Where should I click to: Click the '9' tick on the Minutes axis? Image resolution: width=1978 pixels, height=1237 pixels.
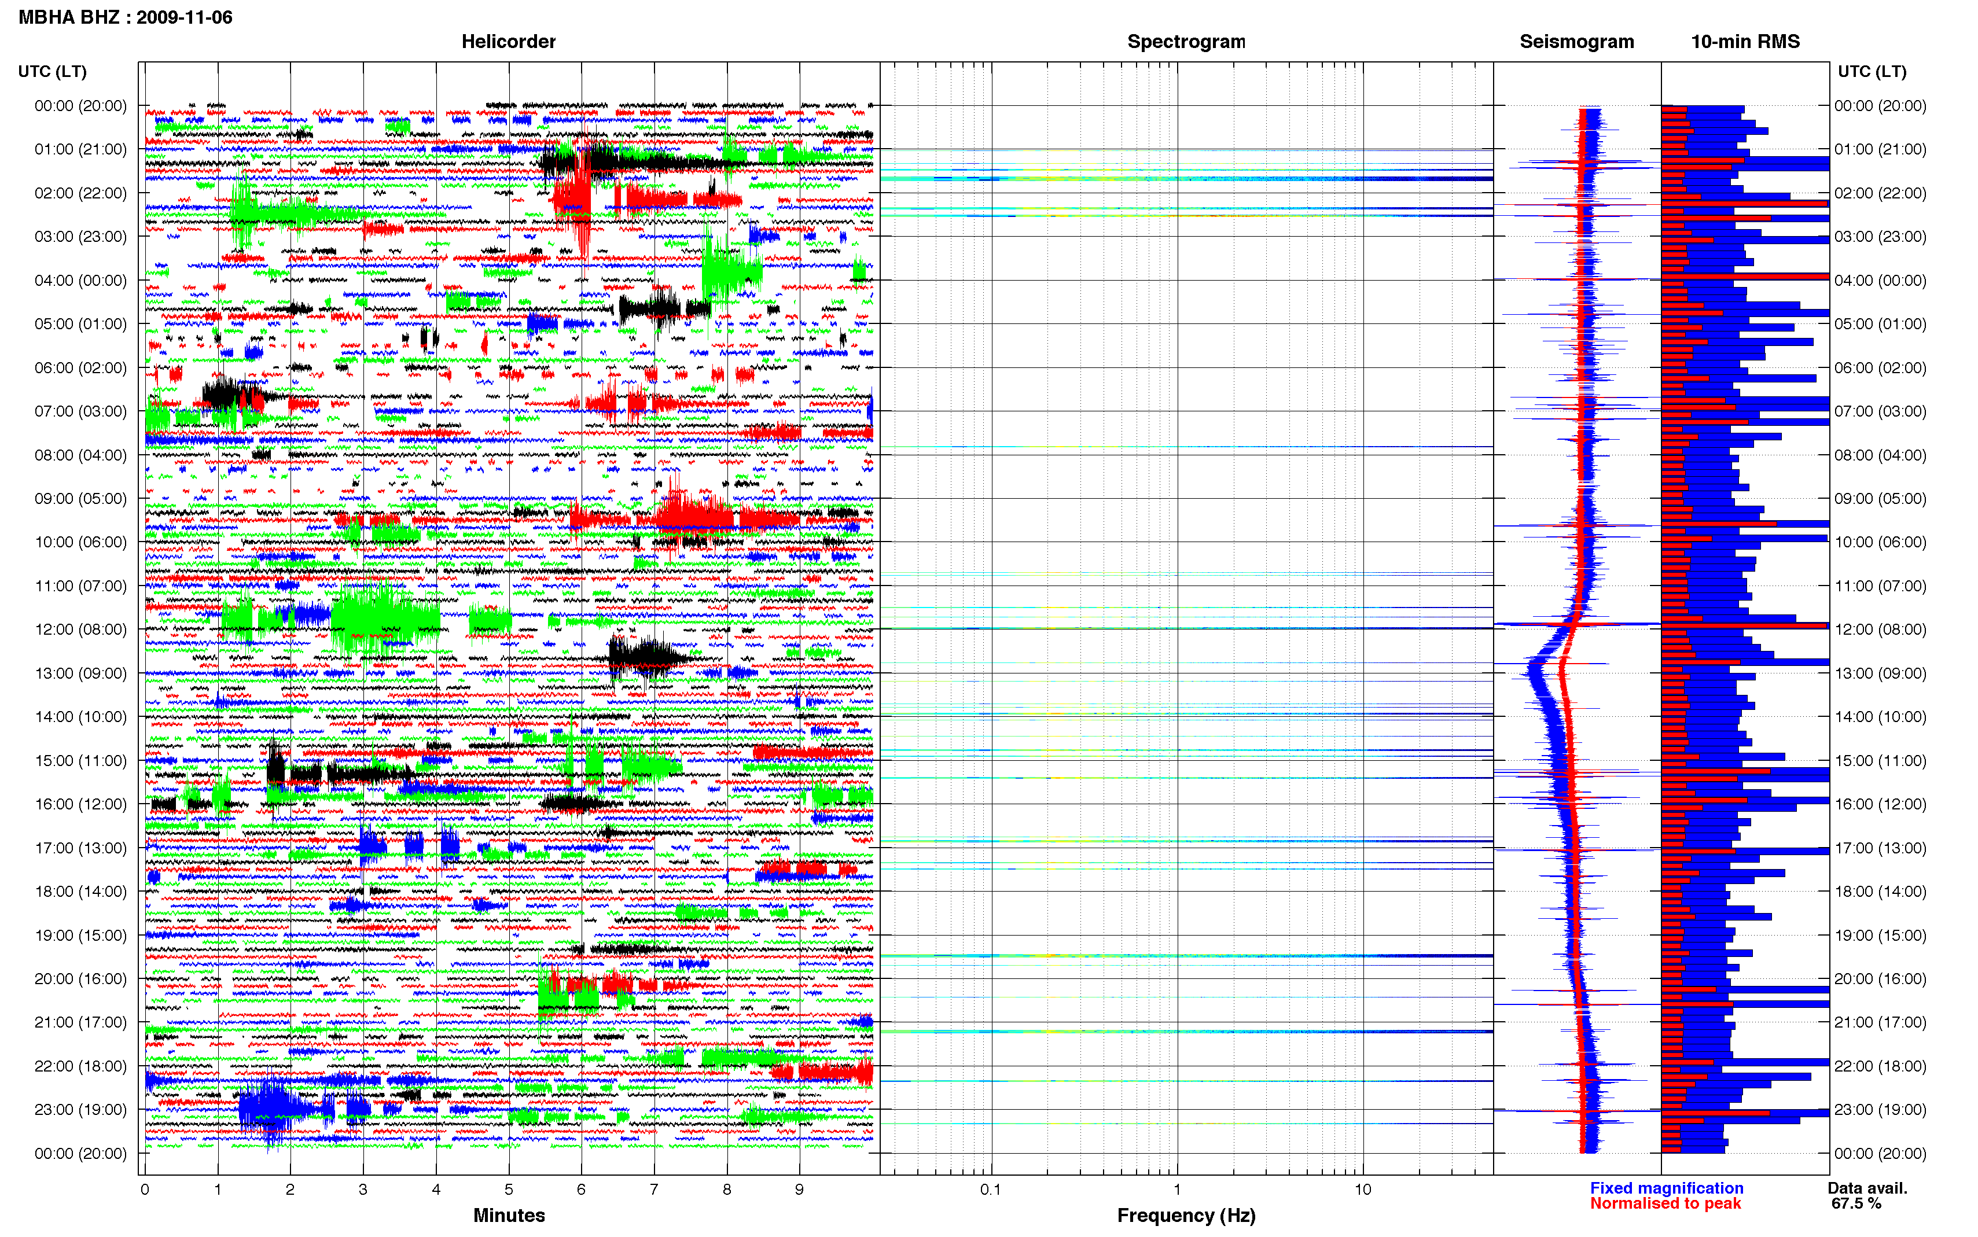pyautogui.click(x=799, y=1190)
